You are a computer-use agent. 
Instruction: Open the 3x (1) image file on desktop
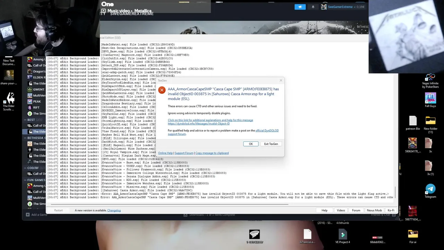[430, 168]
